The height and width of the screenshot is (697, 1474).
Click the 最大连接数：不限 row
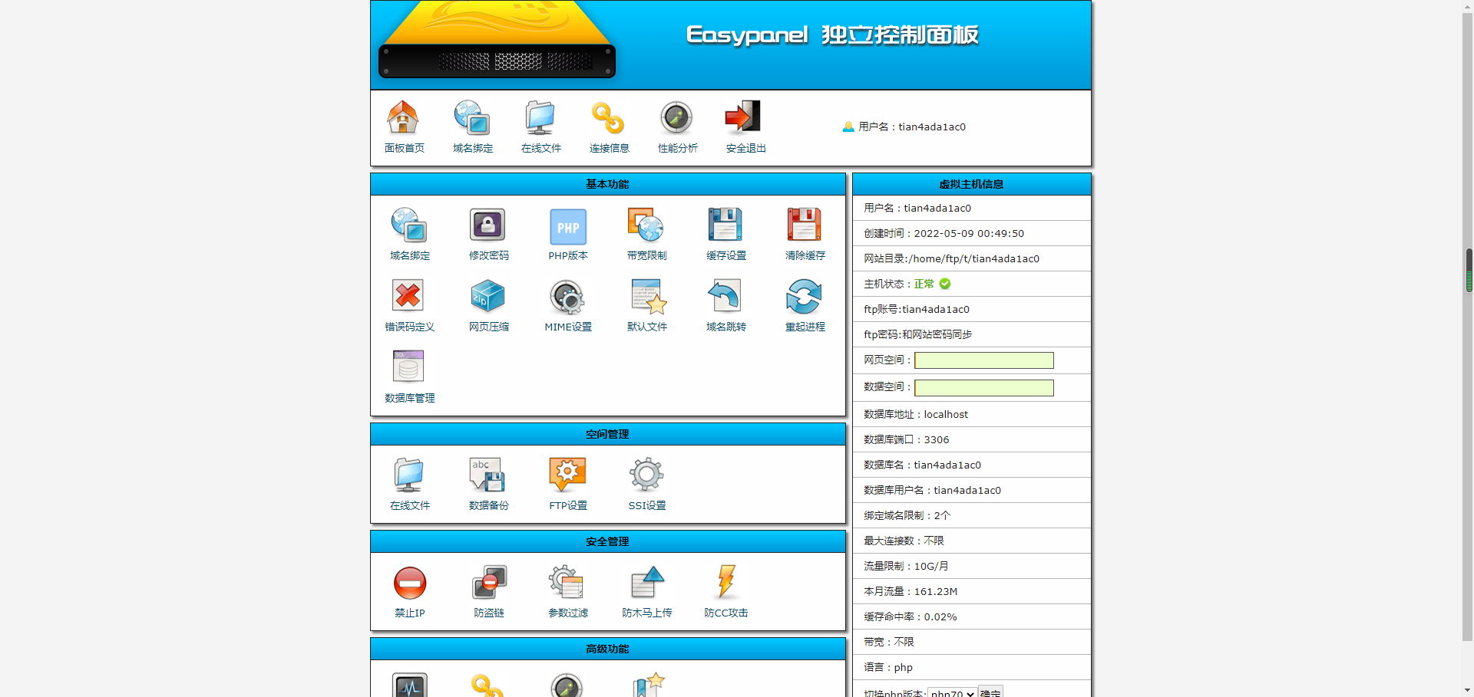972,541
